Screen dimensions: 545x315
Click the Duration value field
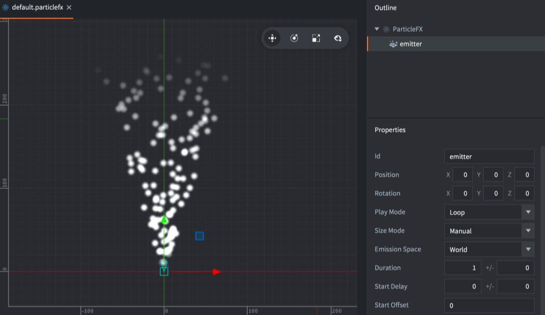(462, 268)
